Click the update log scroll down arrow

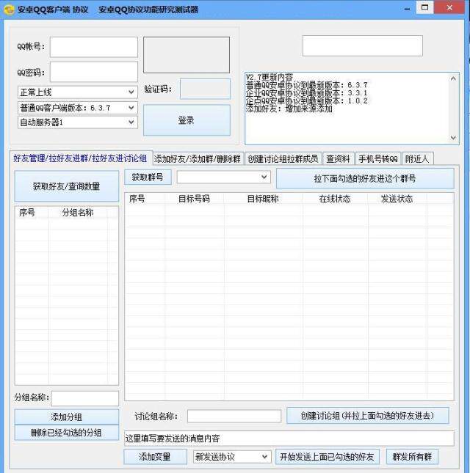pyautogui.click(x=453, y=138)
